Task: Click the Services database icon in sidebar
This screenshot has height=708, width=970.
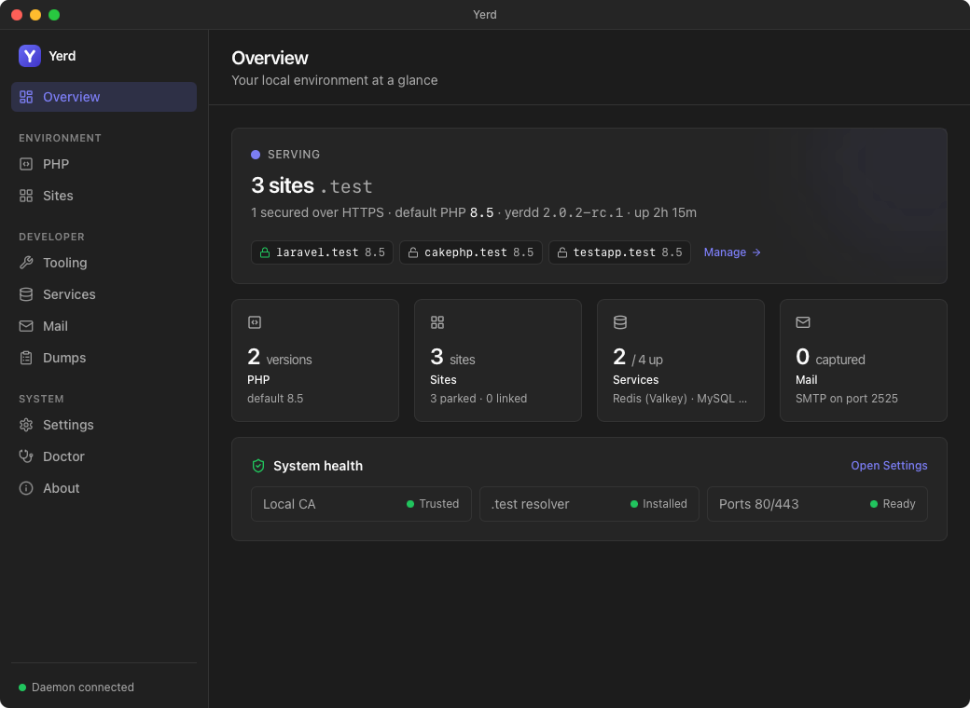Action: 26,294
